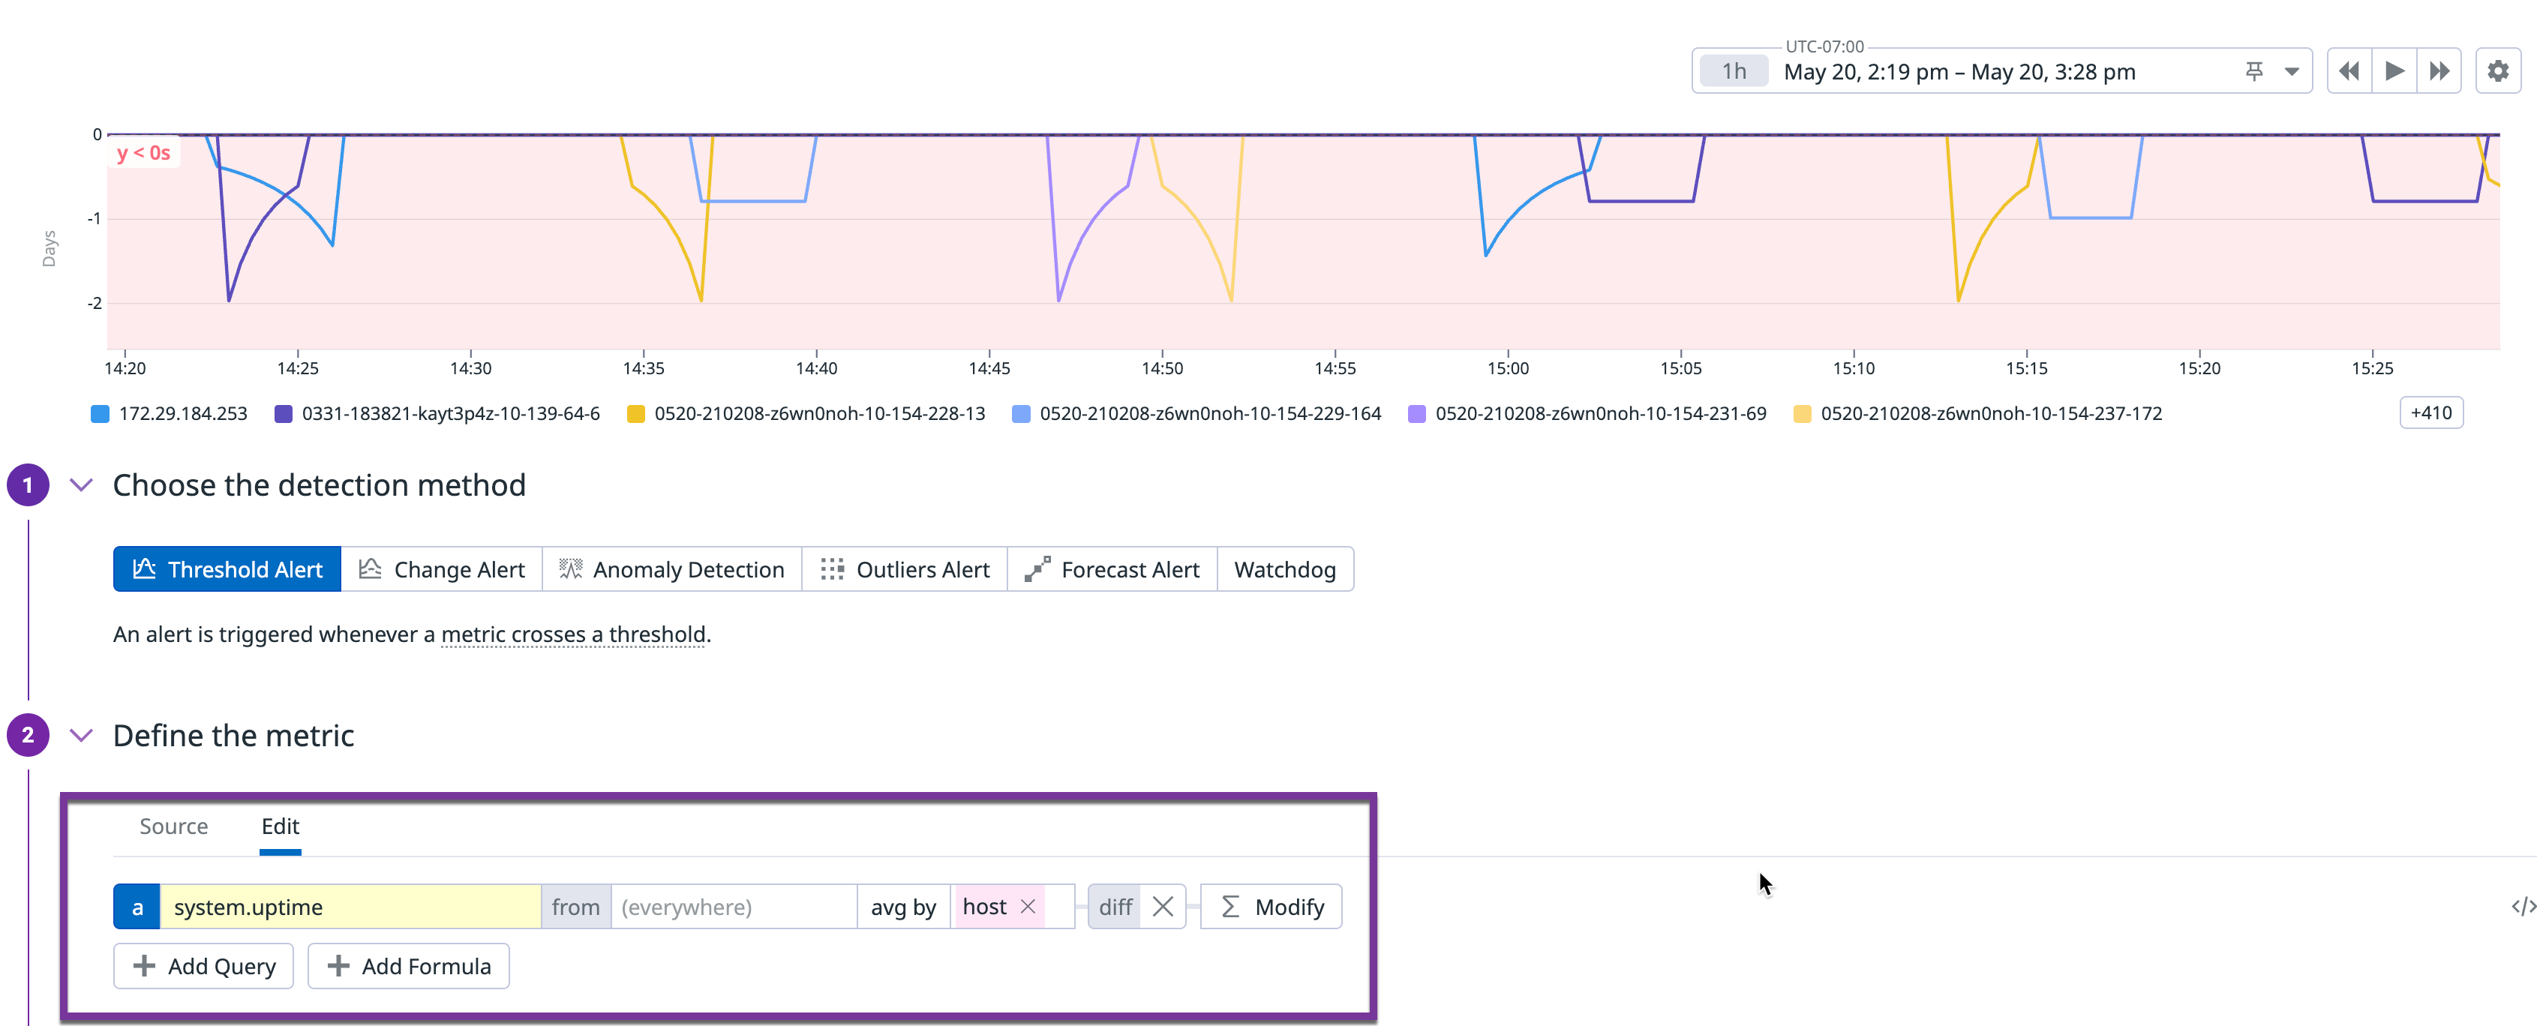
Task: Step time range backward with rewind icon
Action: (2349, 71)
